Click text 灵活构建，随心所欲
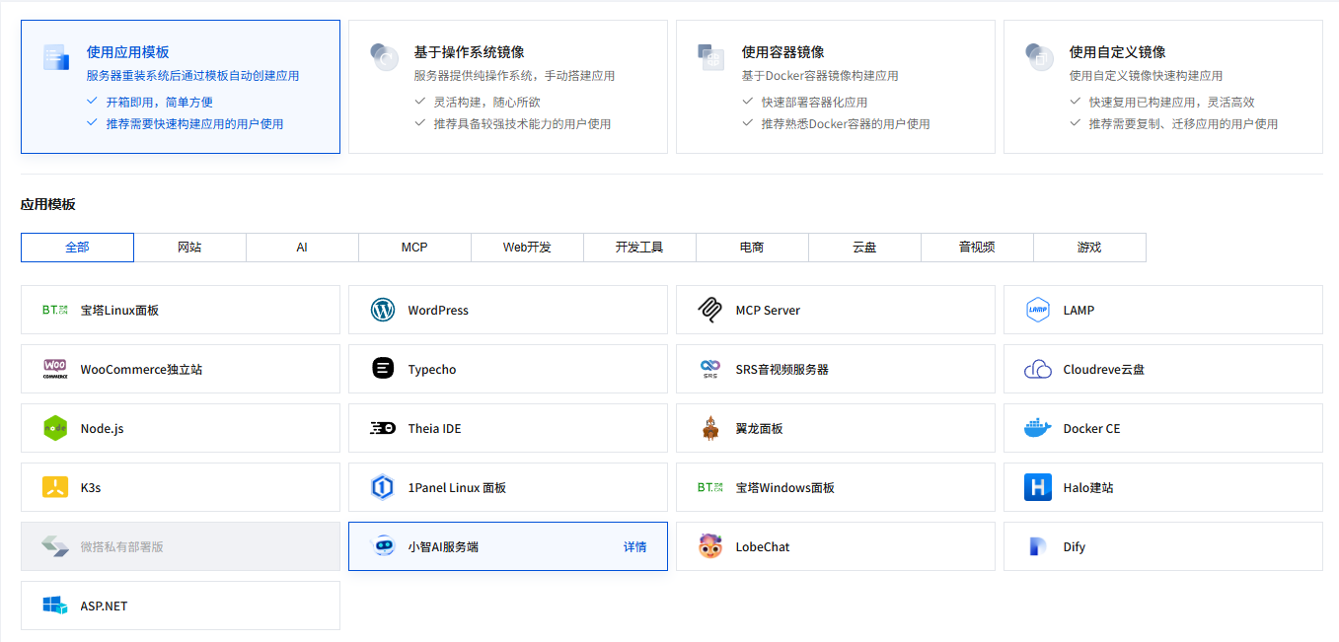Image resolution: width=1339 pixels, height=642 pixels. 486,102
